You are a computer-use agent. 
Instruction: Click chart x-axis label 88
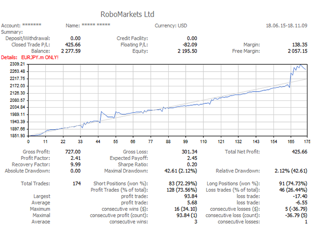[168, 141]
